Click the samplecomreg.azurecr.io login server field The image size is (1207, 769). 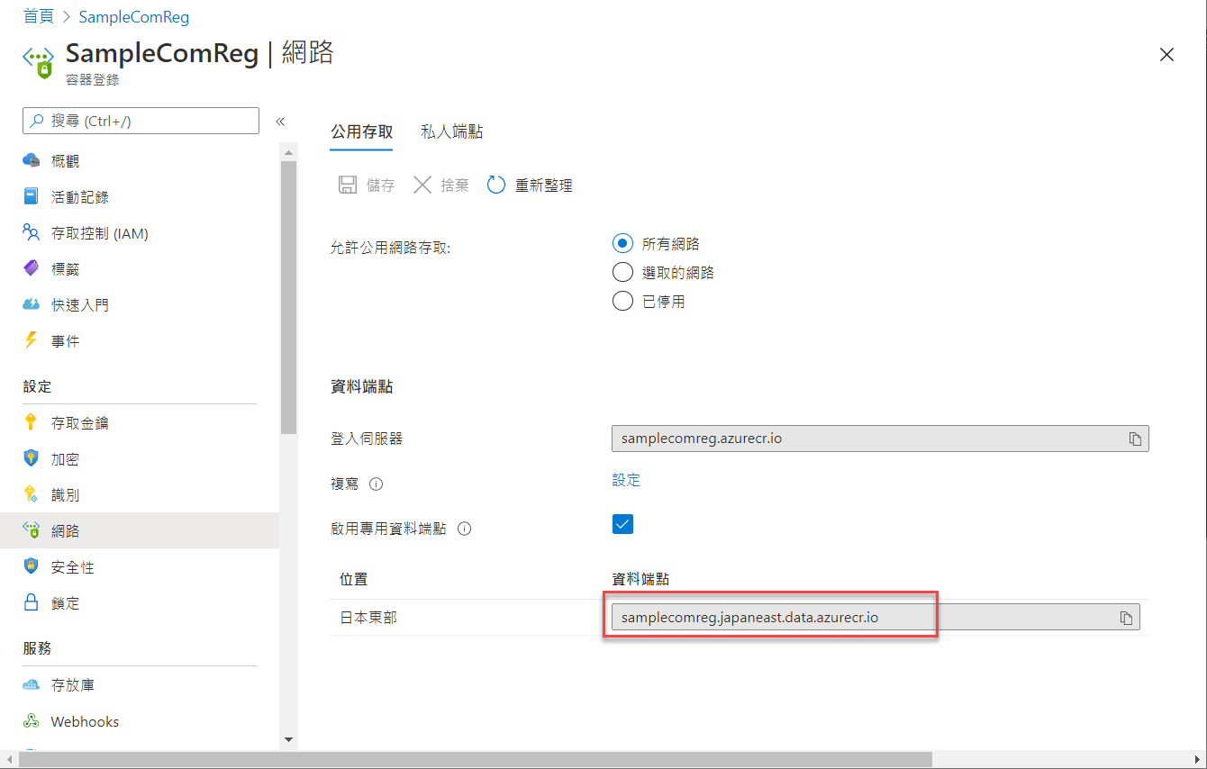point(880,439)
